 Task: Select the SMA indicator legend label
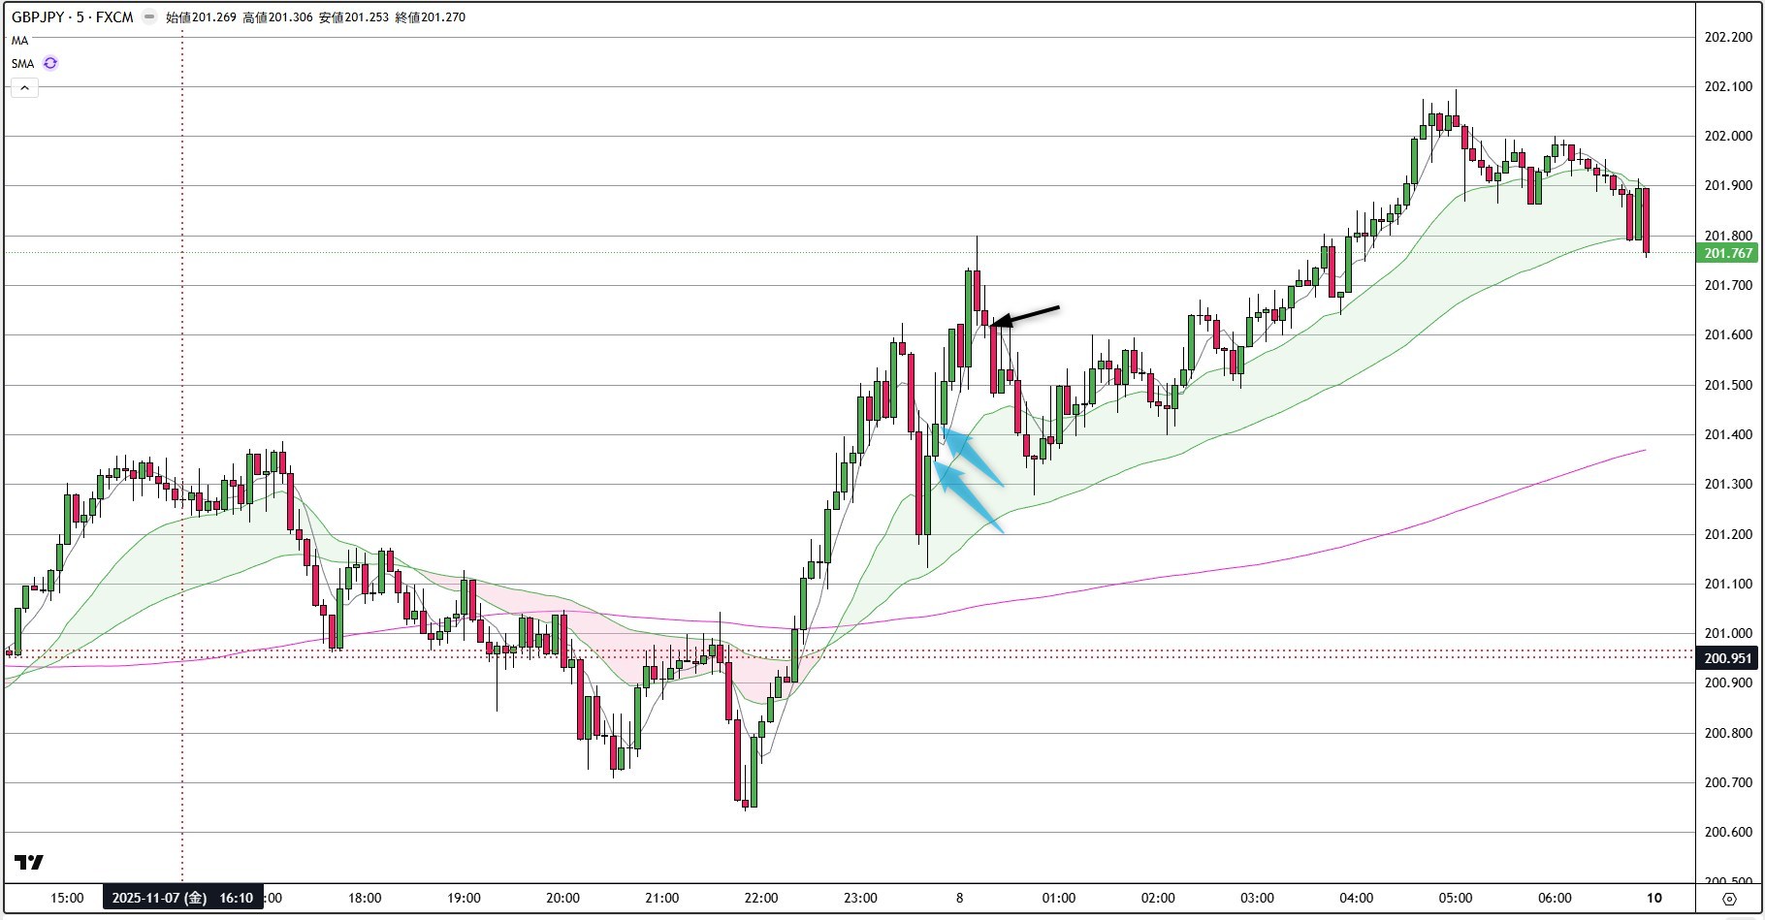22,63
